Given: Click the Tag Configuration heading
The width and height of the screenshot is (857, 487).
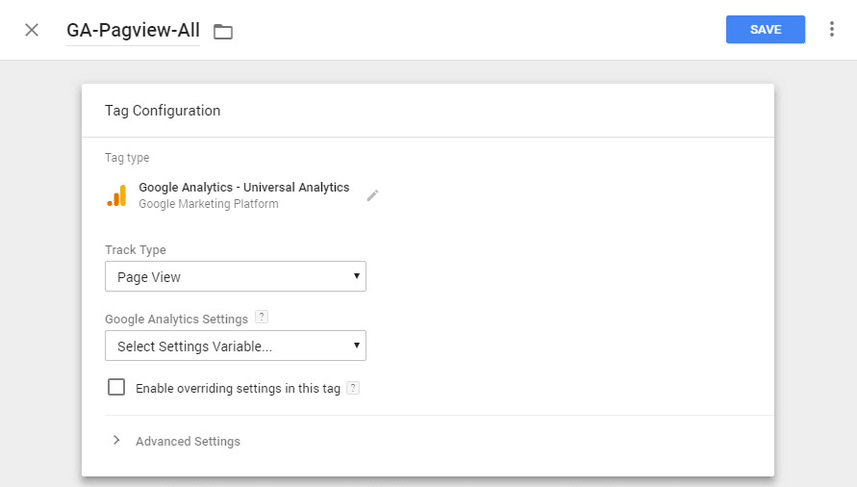Looking at the screenshot, I should tap(163, 111).
